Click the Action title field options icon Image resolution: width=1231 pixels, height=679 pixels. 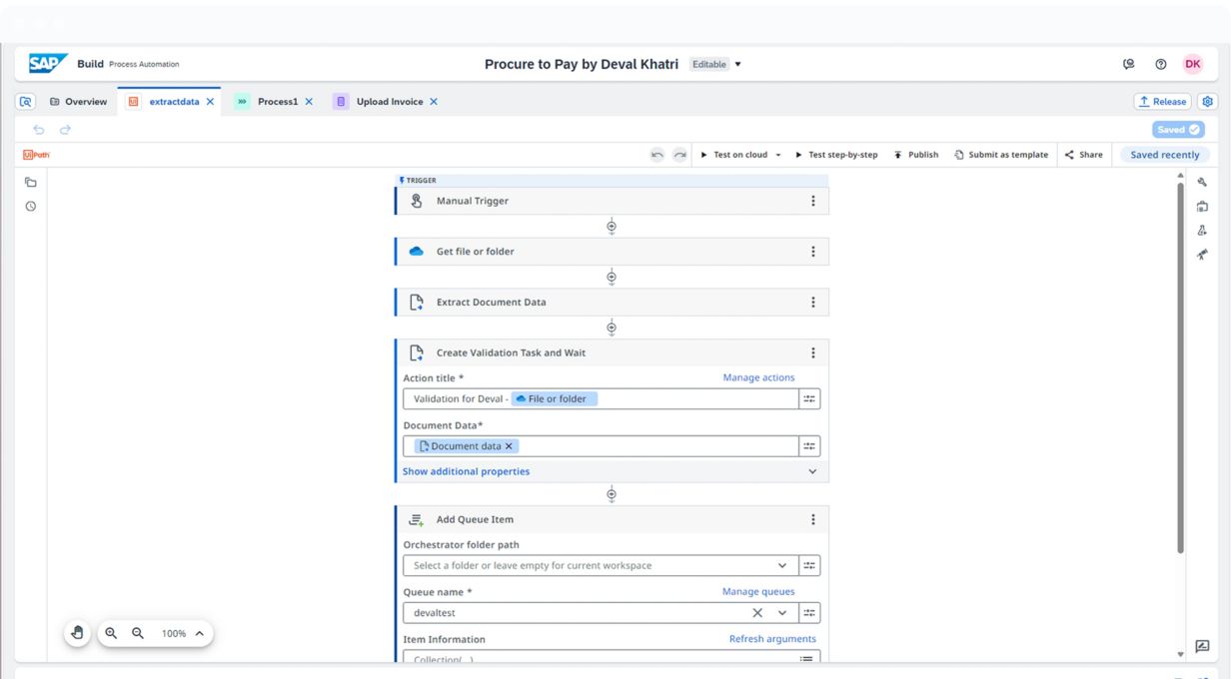[x=809, y=398]
